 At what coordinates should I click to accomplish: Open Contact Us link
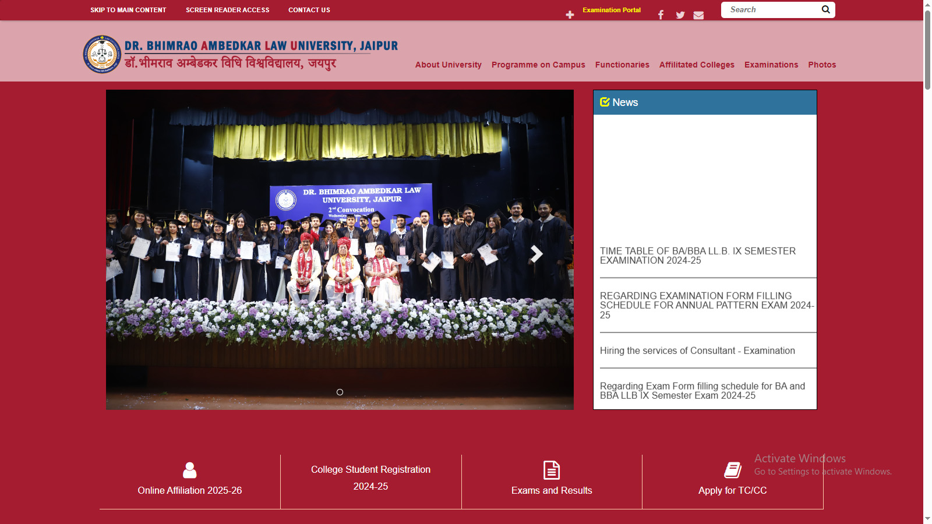(309, 10)
